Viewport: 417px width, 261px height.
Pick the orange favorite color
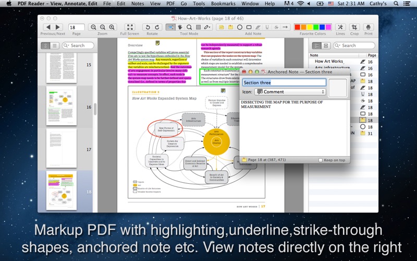point(303,27)
